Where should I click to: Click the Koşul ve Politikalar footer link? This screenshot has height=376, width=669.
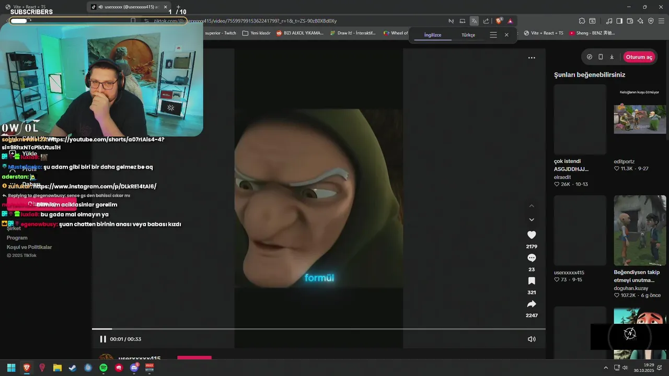[29, 247]
